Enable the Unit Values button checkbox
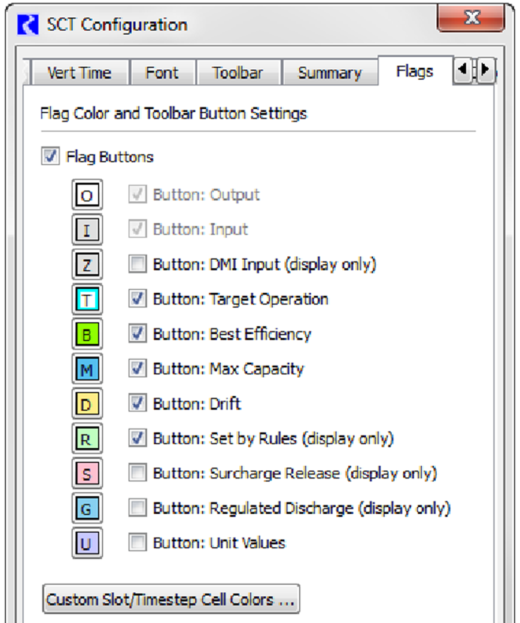 tap(138, 543)
